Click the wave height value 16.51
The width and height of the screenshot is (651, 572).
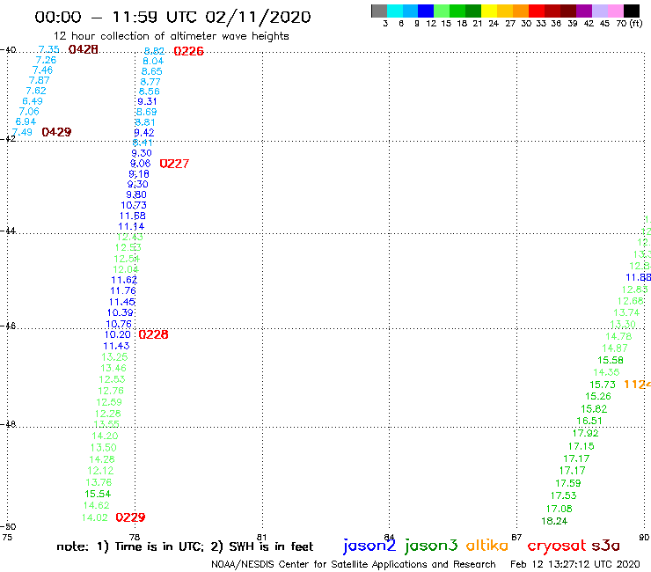tap(589, 421)
